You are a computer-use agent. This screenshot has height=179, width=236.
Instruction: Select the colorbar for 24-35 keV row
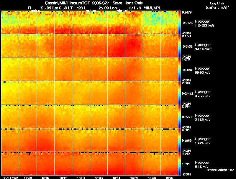[180, 116]
